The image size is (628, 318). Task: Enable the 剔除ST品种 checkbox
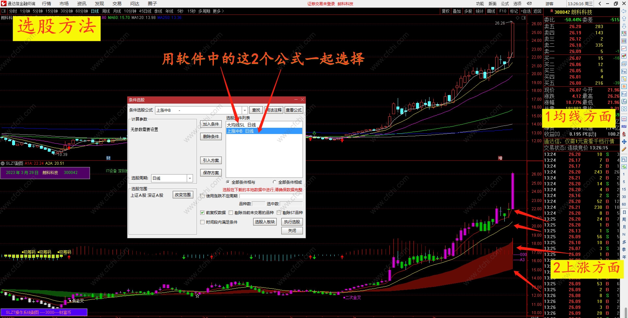tap(279, 212)
